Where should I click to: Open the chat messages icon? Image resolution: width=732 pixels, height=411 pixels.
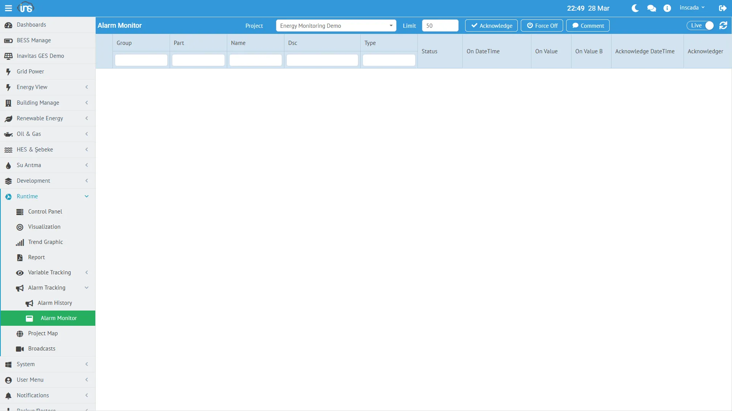coord(651,8)
